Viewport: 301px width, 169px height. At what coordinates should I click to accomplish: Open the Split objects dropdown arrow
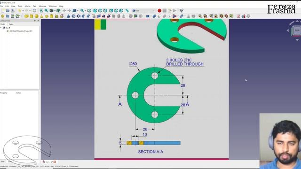(185, 16)
